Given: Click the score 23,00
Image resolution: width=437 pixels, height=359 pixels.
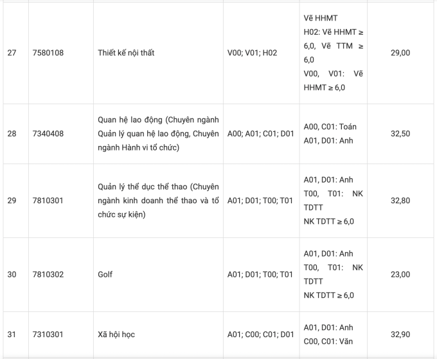Looking at the screenshot, I should click(400, 275).
